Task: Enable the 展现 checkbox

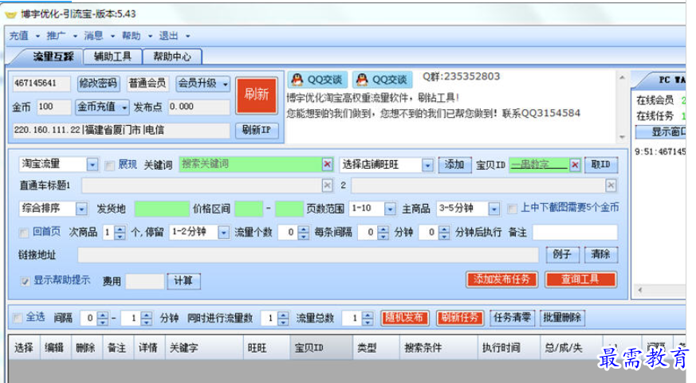Action: click(x=110, y=165)
